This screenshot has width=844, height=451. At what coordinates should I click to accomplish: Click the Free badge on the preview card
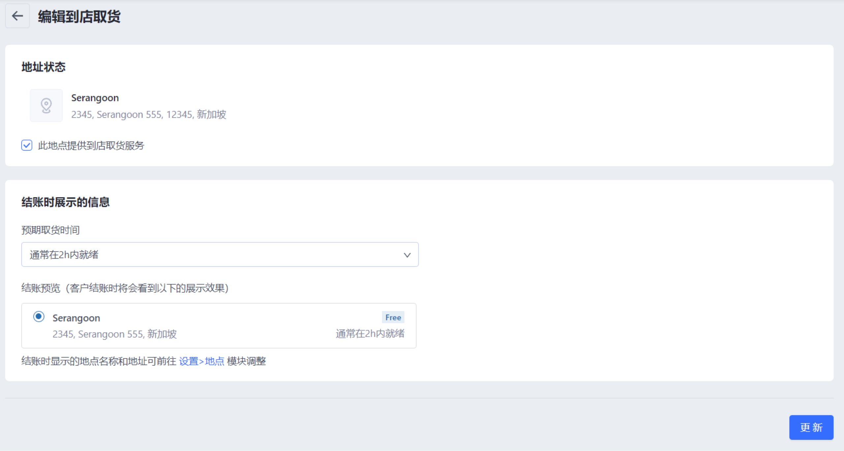click(393, 317)
